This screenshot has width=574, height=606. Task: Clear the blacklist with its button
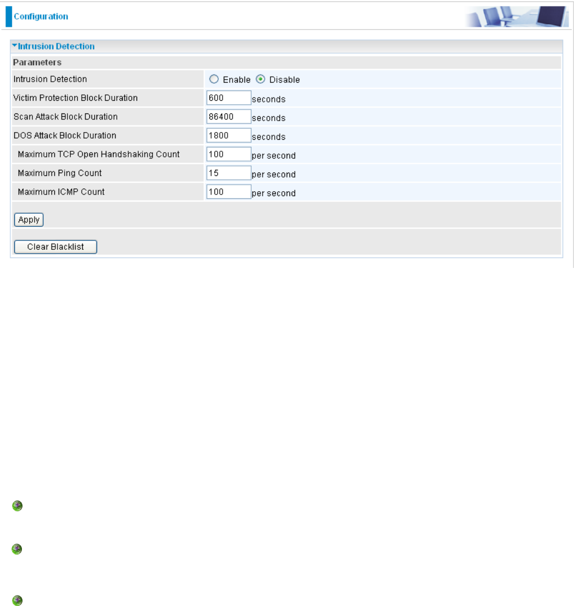tap(55, 247)
